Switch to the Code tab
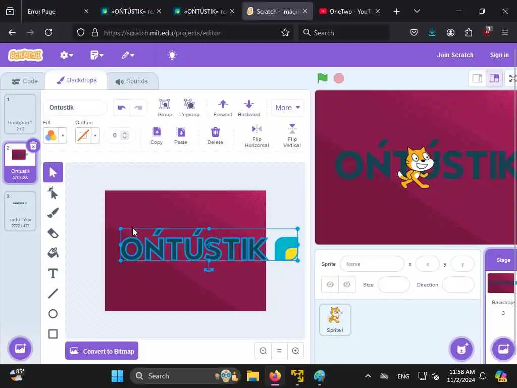This screenshot has height=388, width=517. (x=24, y=81)
